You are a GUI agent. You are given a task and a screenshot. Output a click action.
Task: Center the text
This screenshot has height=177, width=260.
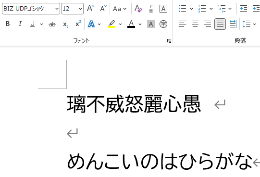pyautogui.click(x=195, y=24)
